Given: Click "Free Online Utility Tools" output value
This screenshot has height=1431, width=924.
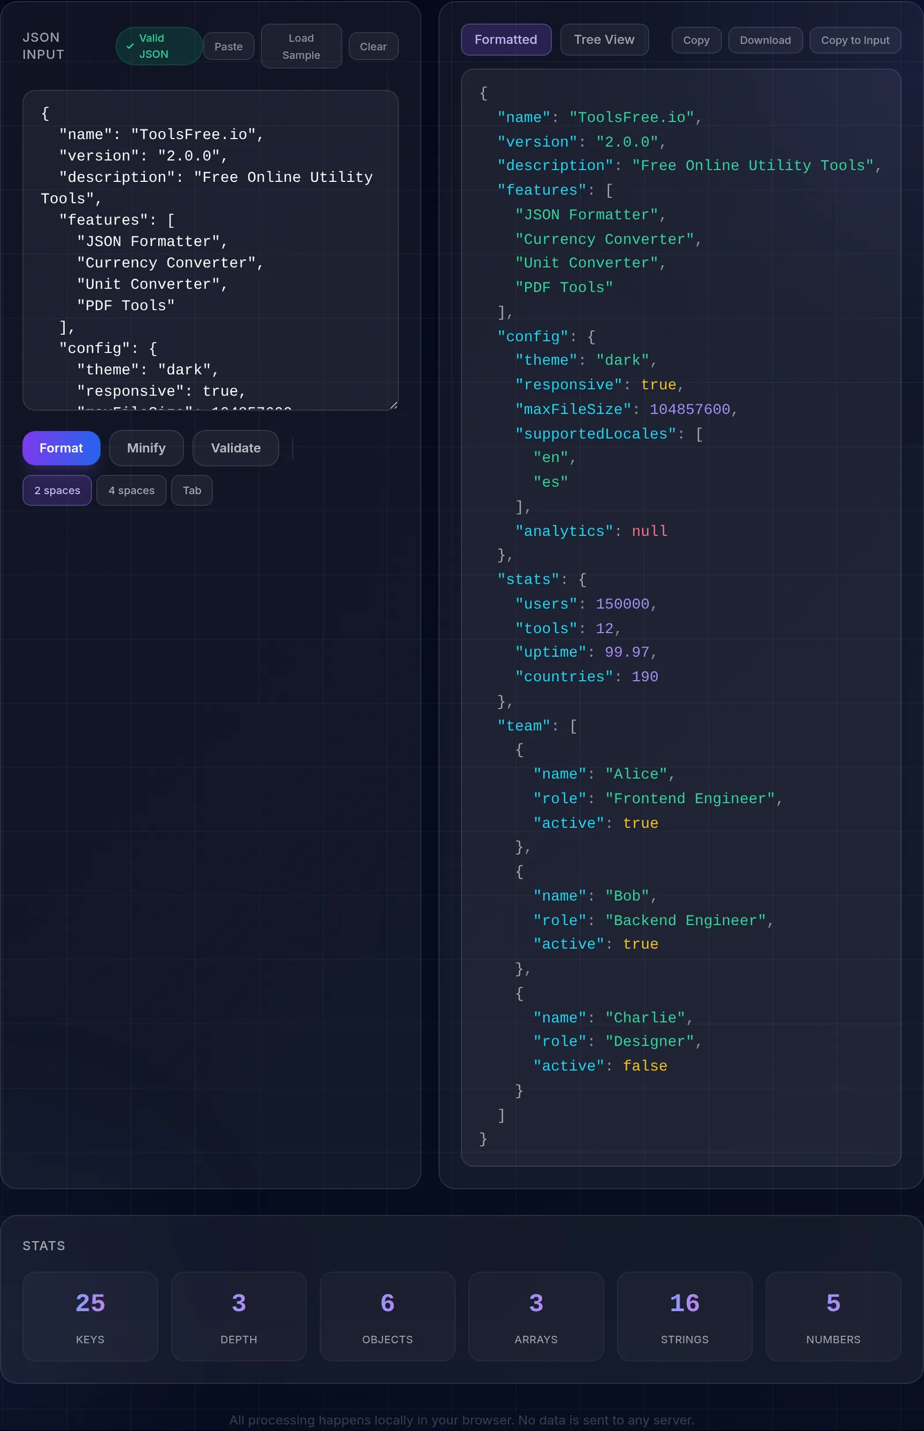Looking at the screenshot, I should tap(753, 166).
